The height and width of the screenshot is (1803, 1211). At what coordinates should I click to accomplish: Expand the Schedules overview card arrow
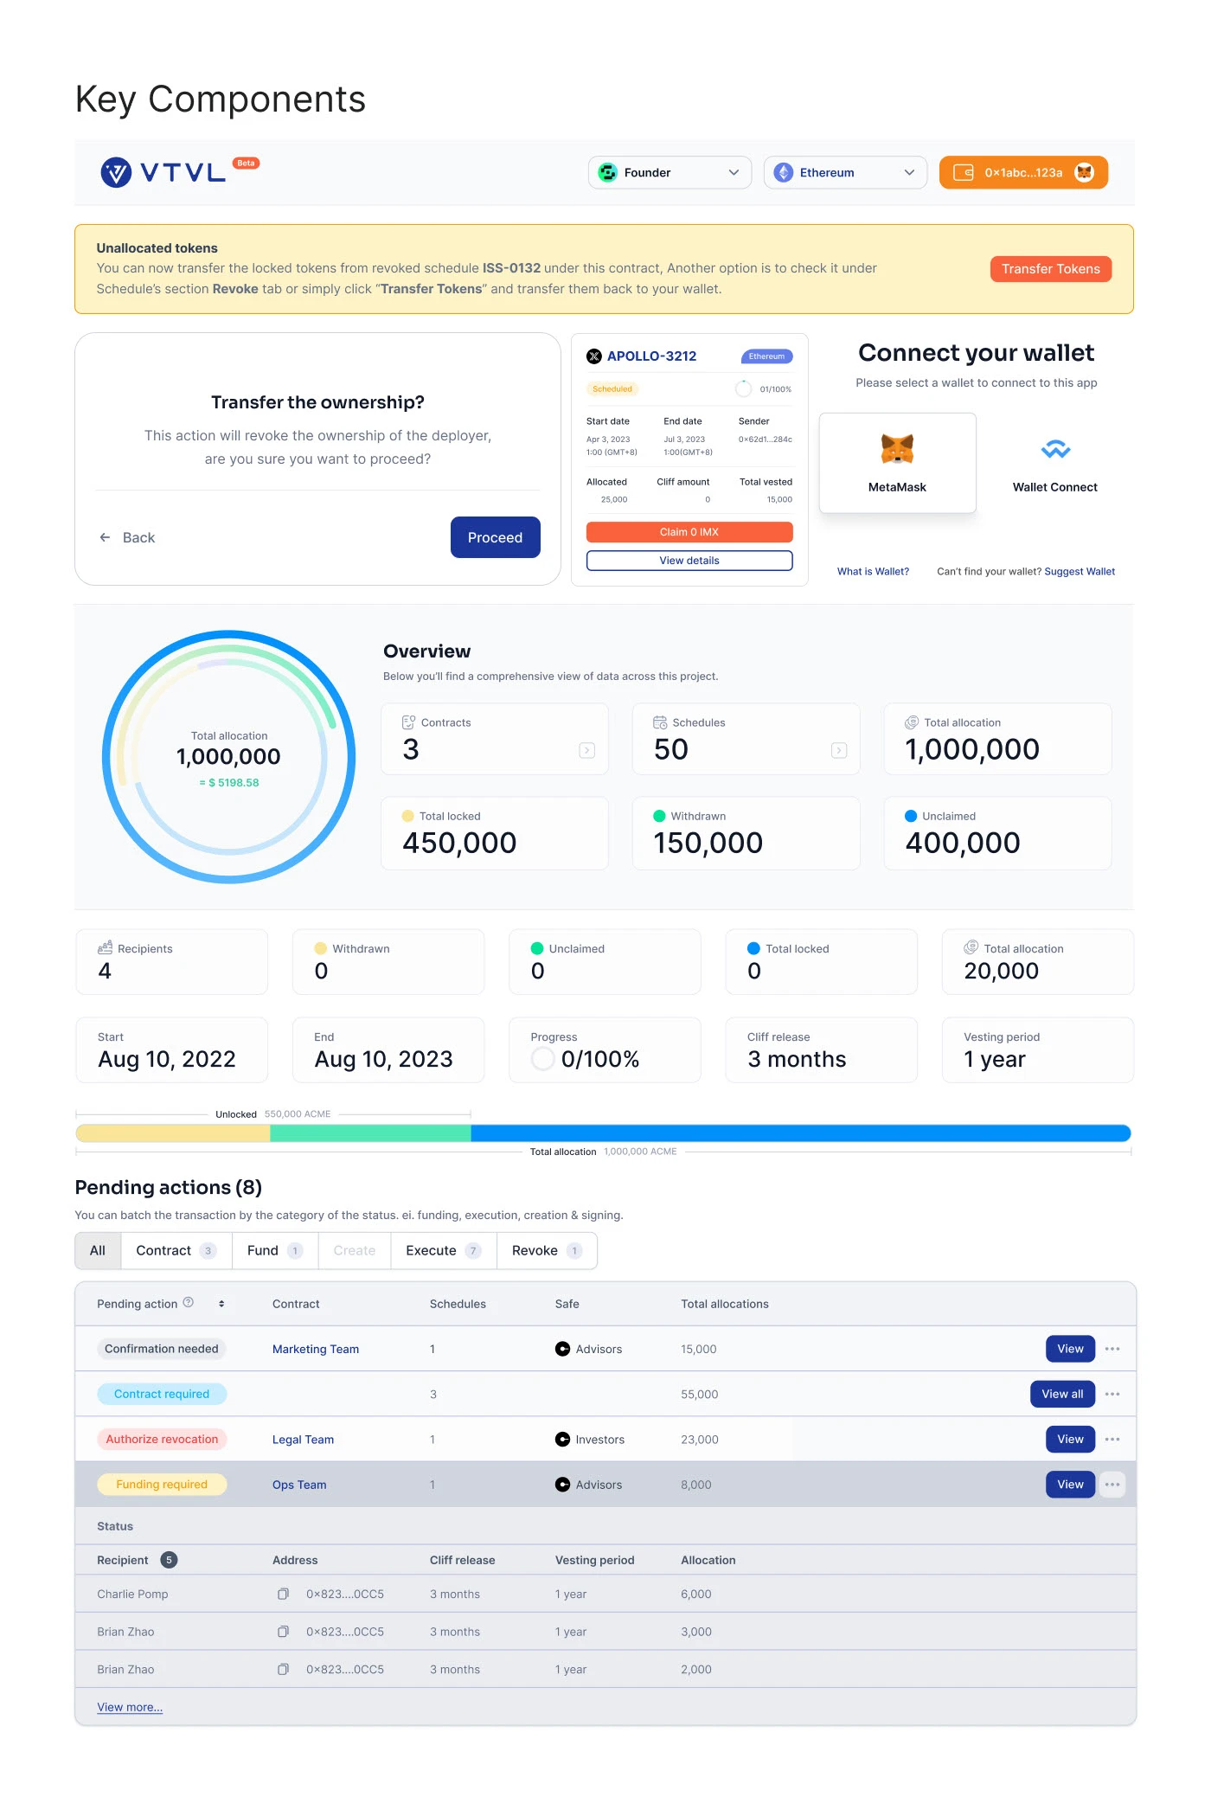tap(839, 750)
